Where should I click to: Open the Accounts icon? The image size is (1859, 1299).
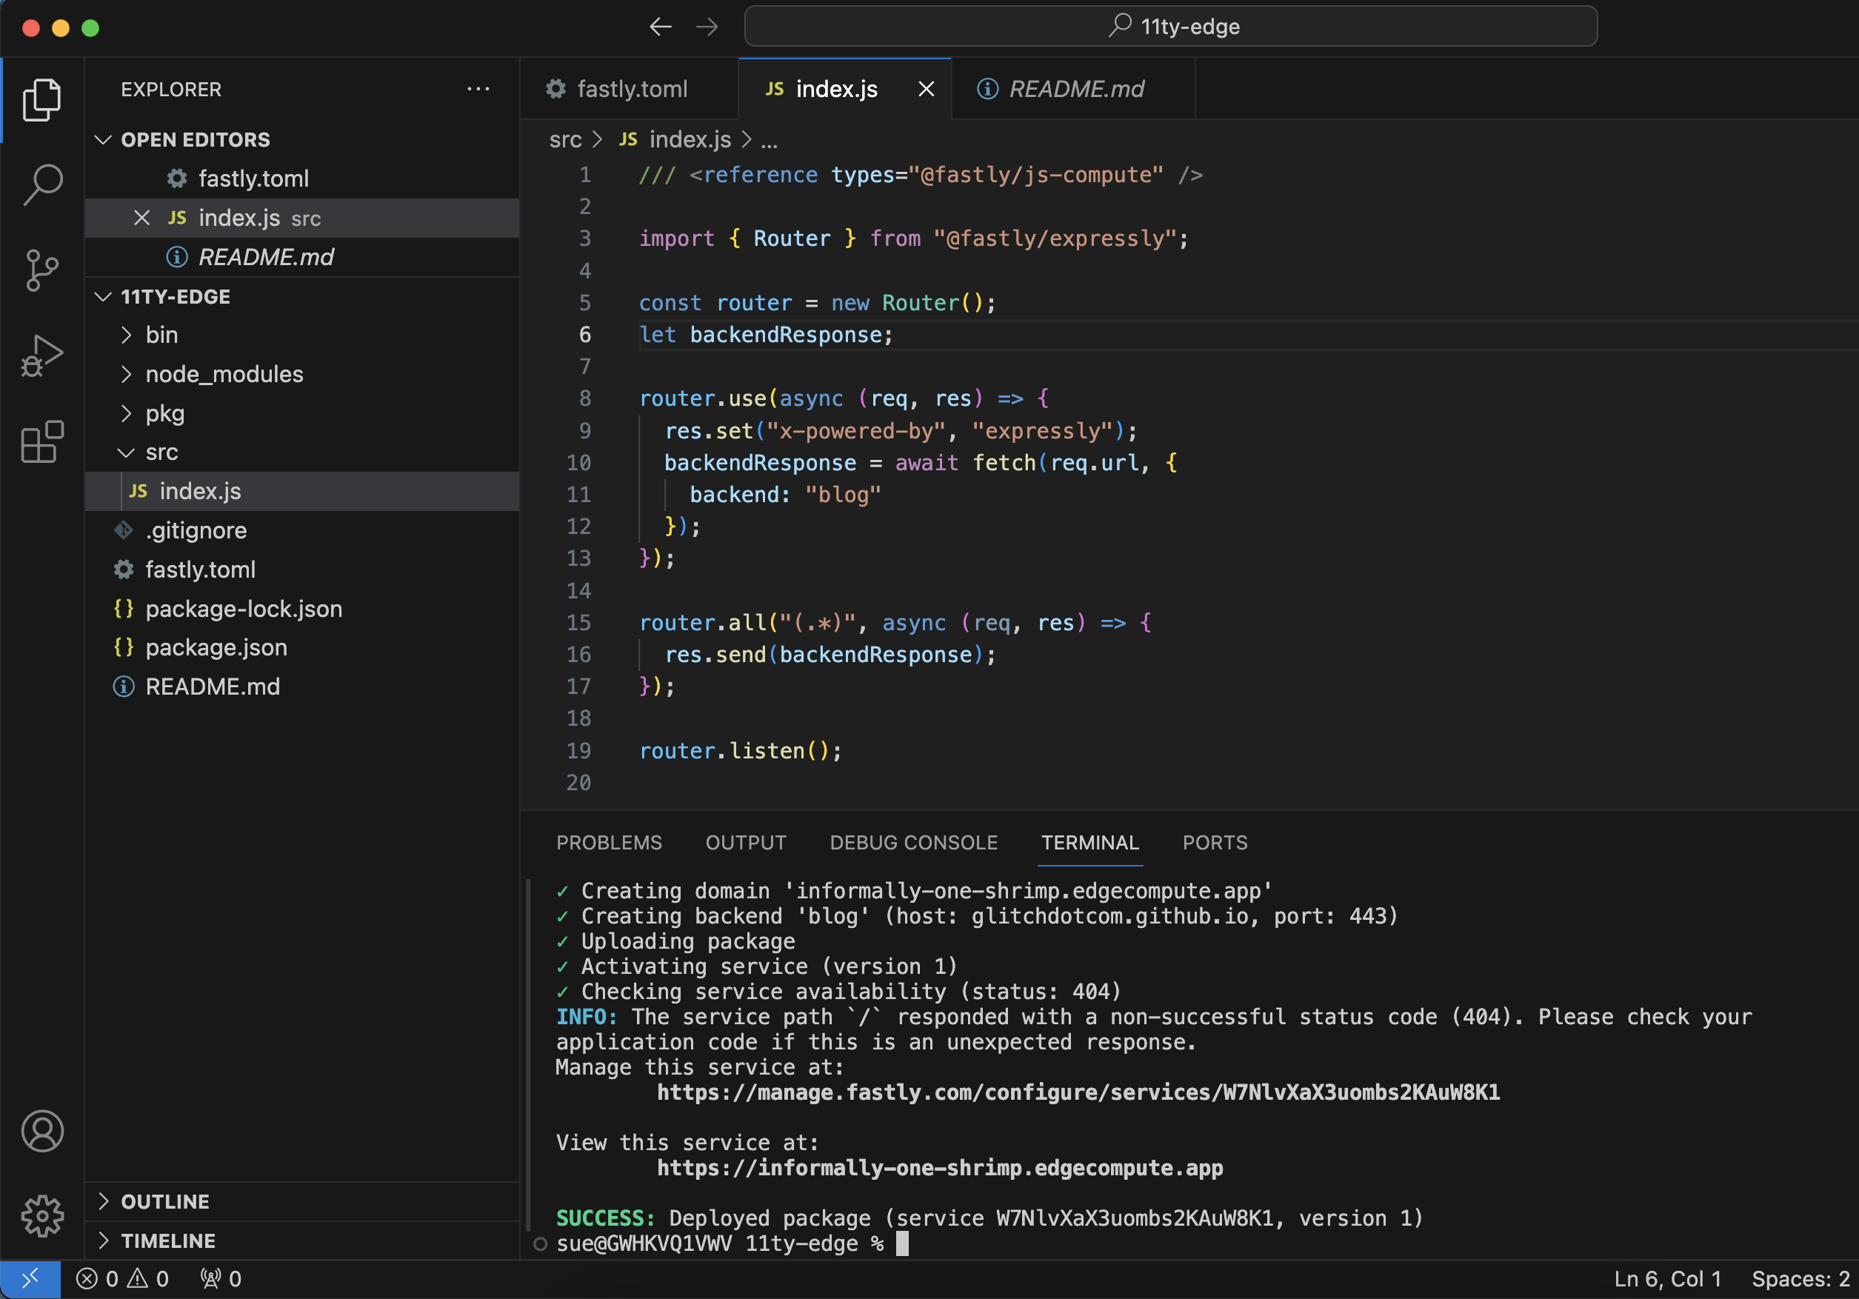click(42, 1131)
